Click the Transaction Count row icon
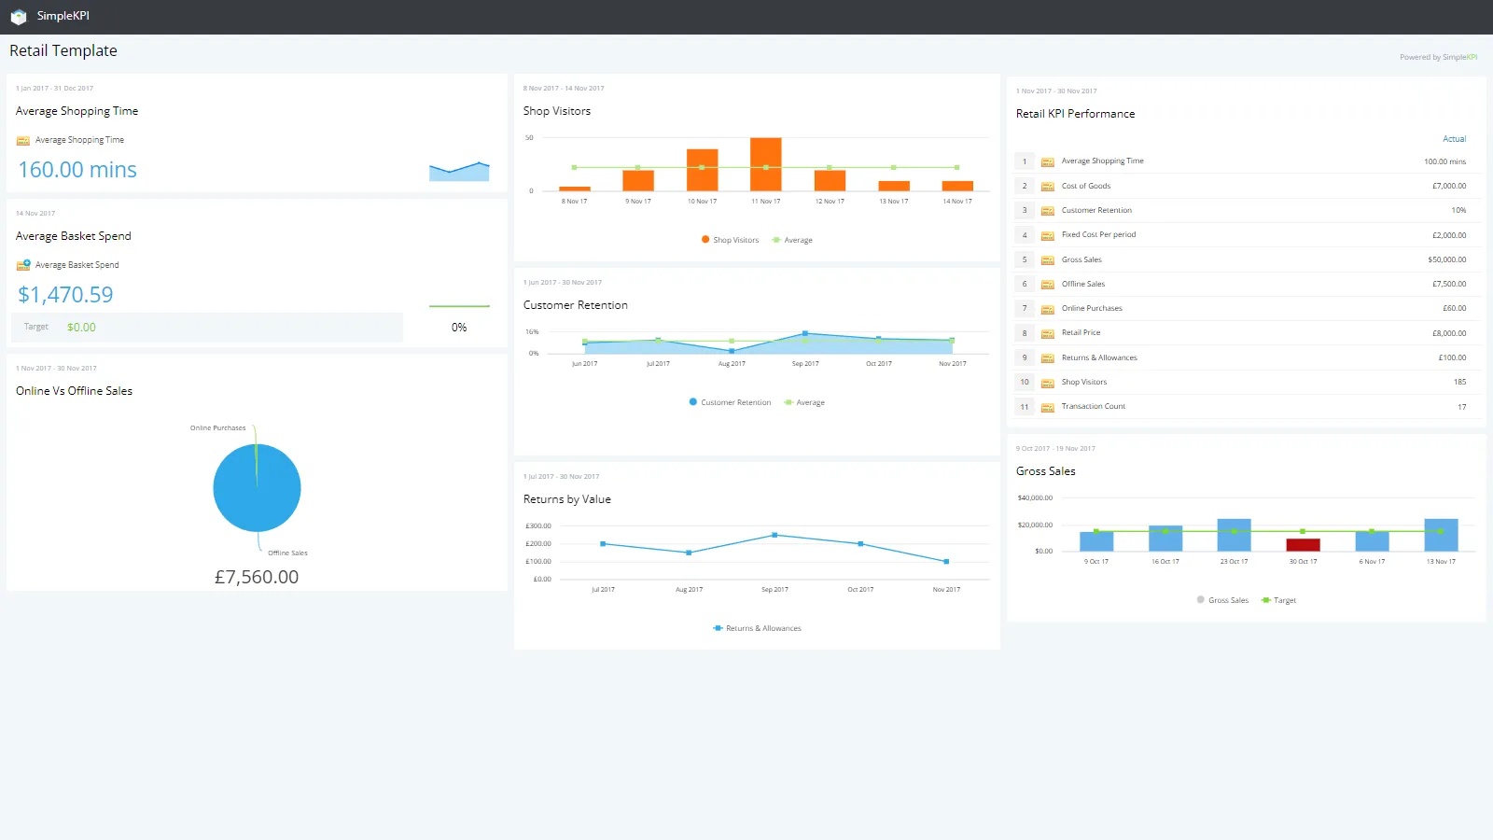Screen dimensions: 1493x840 click(x=1047, y=407)
